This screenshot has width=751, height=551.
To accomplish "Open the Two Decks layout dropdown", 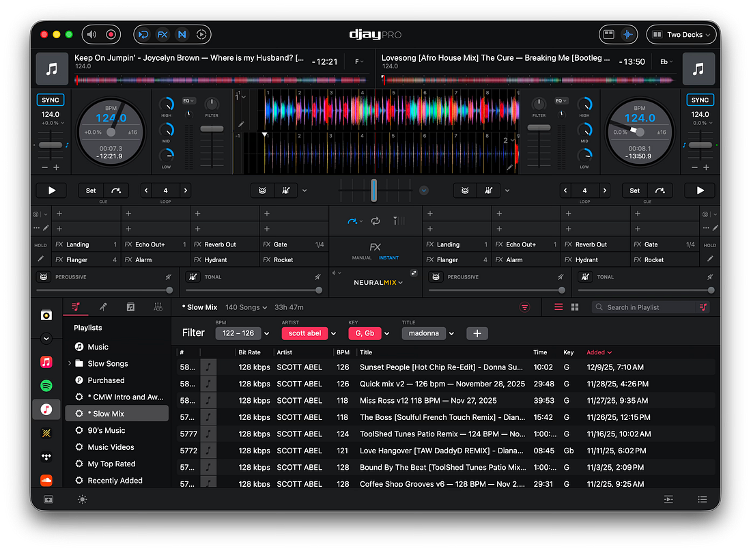I will pos(683,35).
